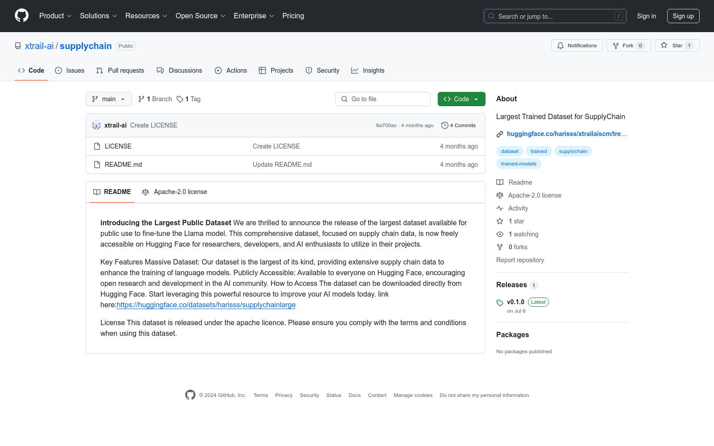714x446 pixels.
Task: Switch to the Discussions tab
Action: pyautogui.click(x=179, y=70)
